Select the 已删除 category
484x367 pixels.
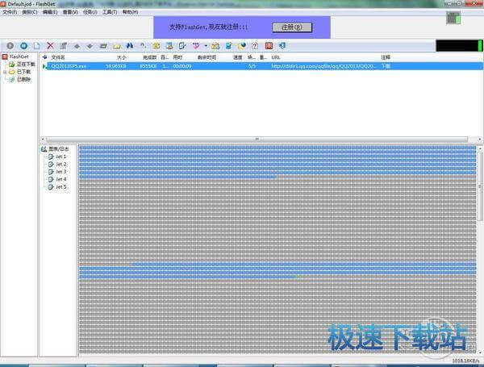23,79
